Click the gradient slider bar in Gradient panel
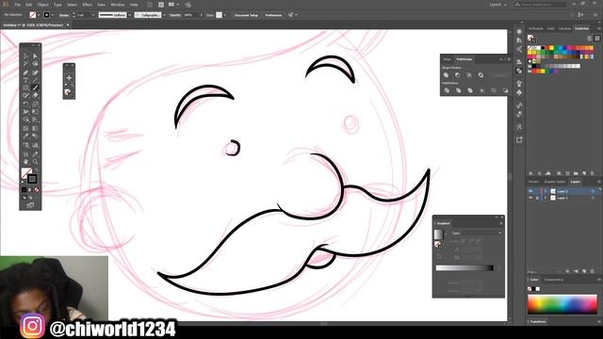This screenshot has height=339, width=603. pyautogui.click(x=464, y=267)
